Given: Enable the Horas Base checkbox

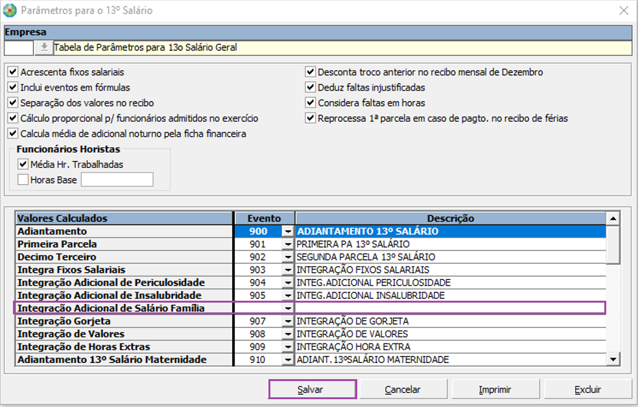Looking at the screenshot, I should [23, 180].
